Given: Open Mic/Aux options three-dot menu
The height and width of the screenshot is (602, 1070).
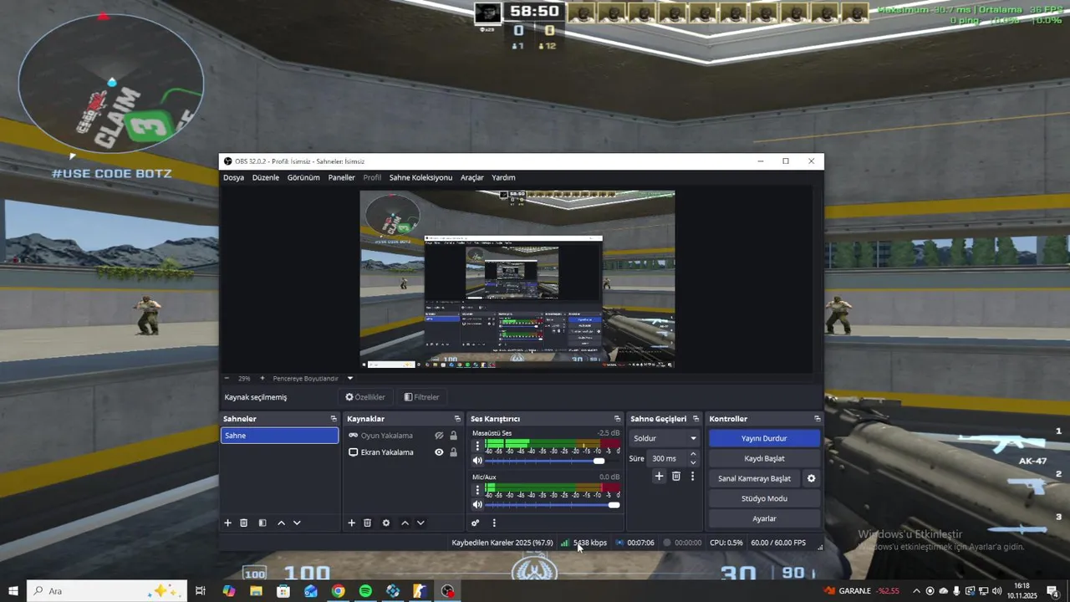Looking at the screenshot, I should pos(477,489).
